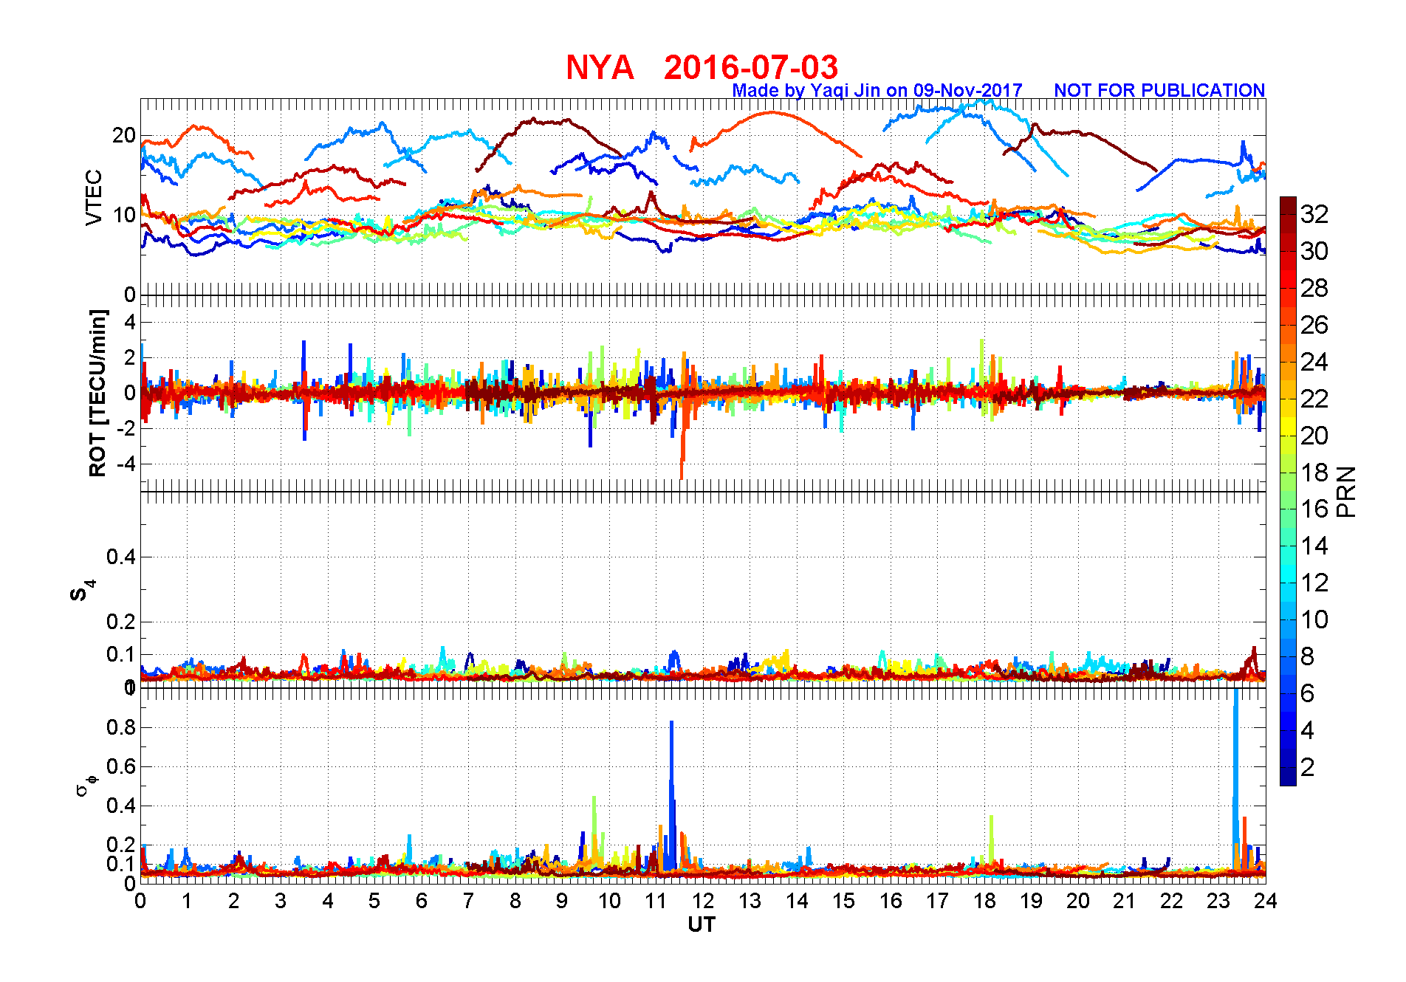Image resolution: width=1406 pixels, height=982 pixels.
Task: Click colorbar tick label 2
Action: pos(1307,767)
